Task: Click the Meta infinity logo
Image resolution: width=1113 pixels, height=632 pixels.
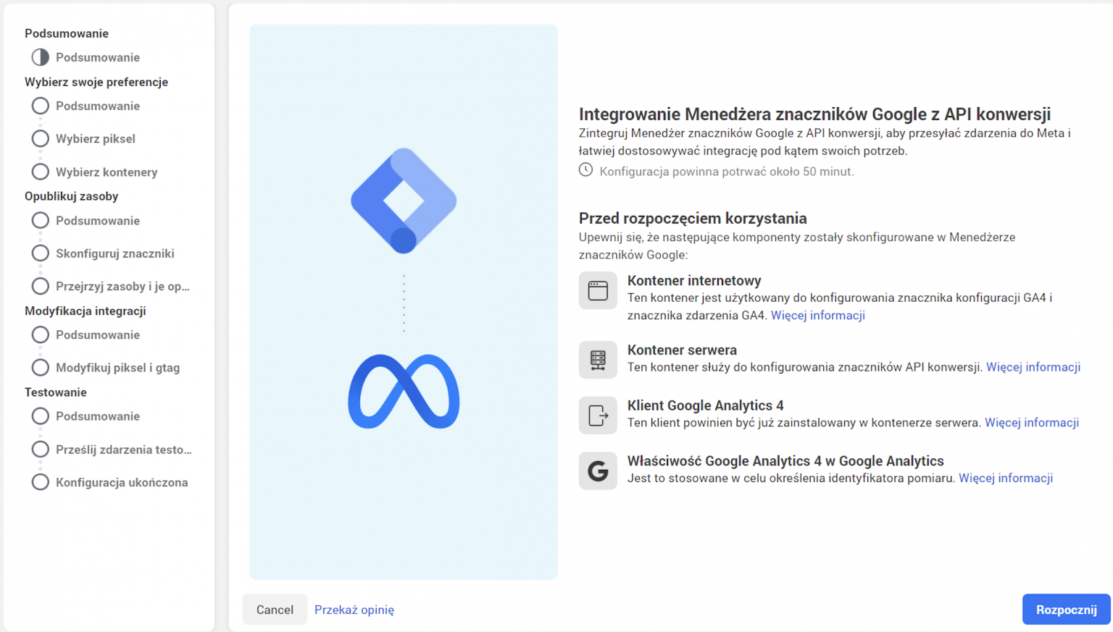Action: tap(404, 392)
